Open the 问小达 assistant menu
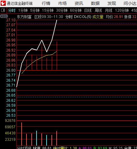The height and width of the screenshot is (149, 137). click(130, 3)
